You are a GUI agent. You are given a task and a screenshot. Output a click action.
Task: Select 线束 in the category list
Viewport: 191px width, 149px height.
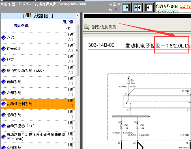click(10, 60)
